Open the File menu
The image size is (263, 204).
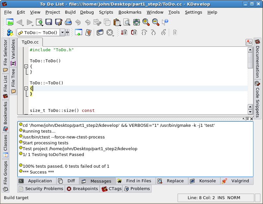pos(8,12)
